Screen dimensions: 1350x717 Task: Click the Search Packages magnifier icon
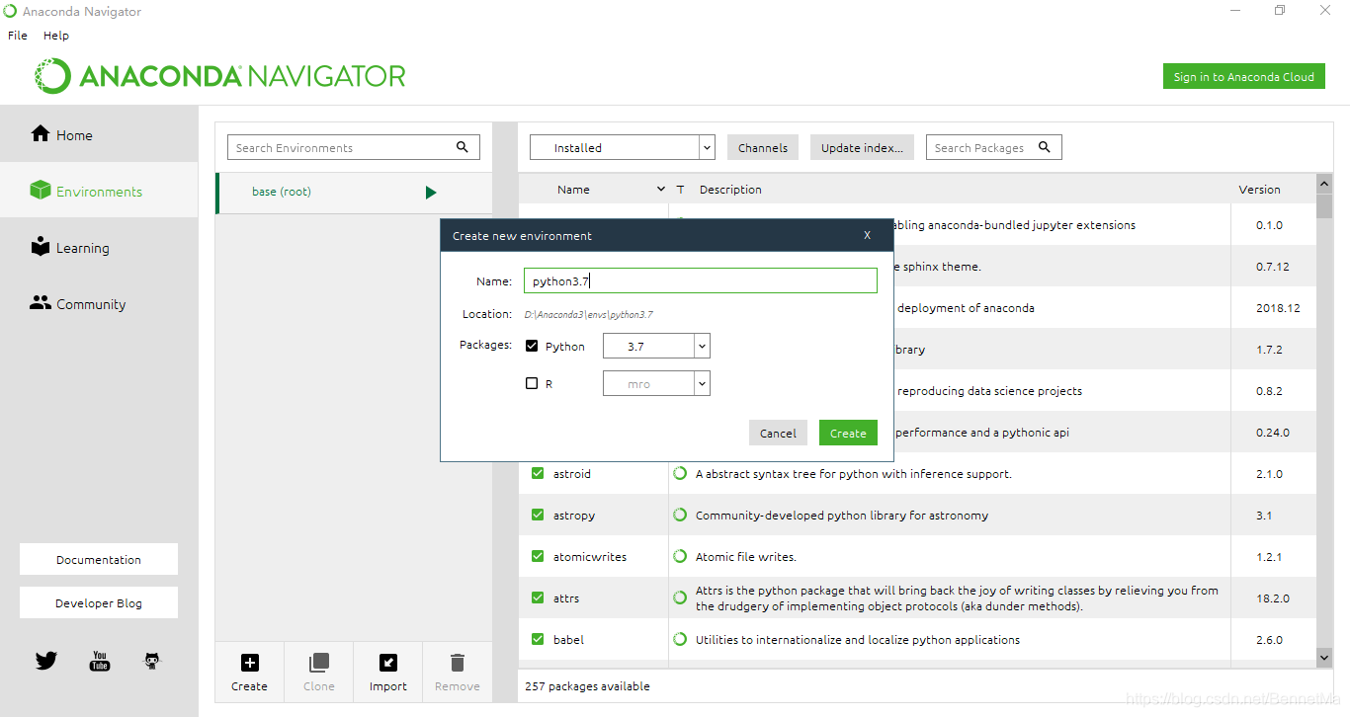point(1045,147)
